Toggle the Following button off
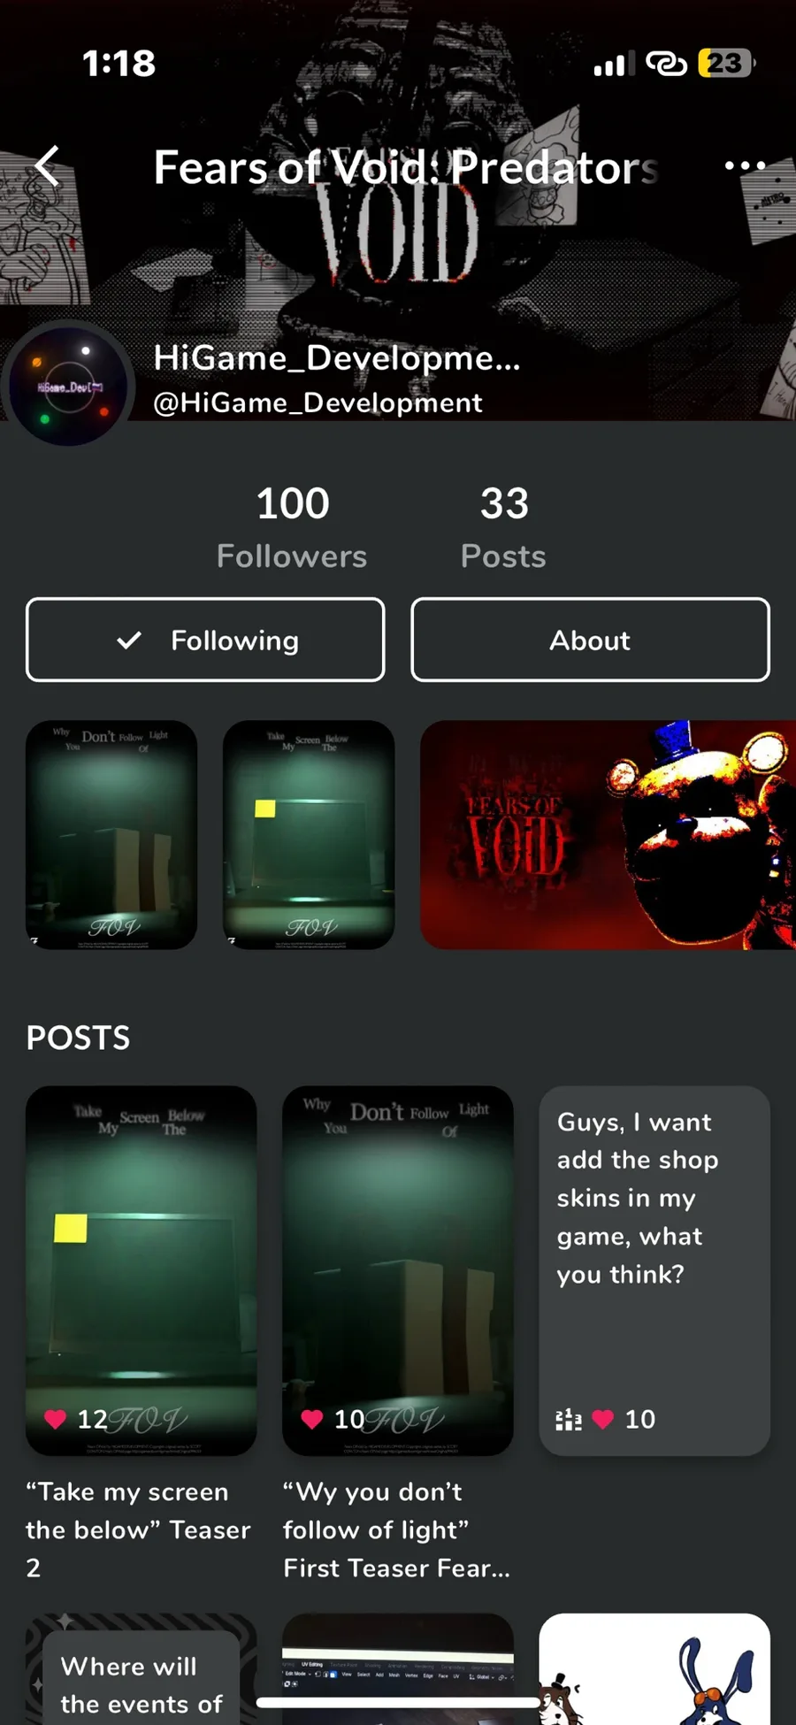The width and height of the screenshot is (796, 1725). tap(205, 640)
